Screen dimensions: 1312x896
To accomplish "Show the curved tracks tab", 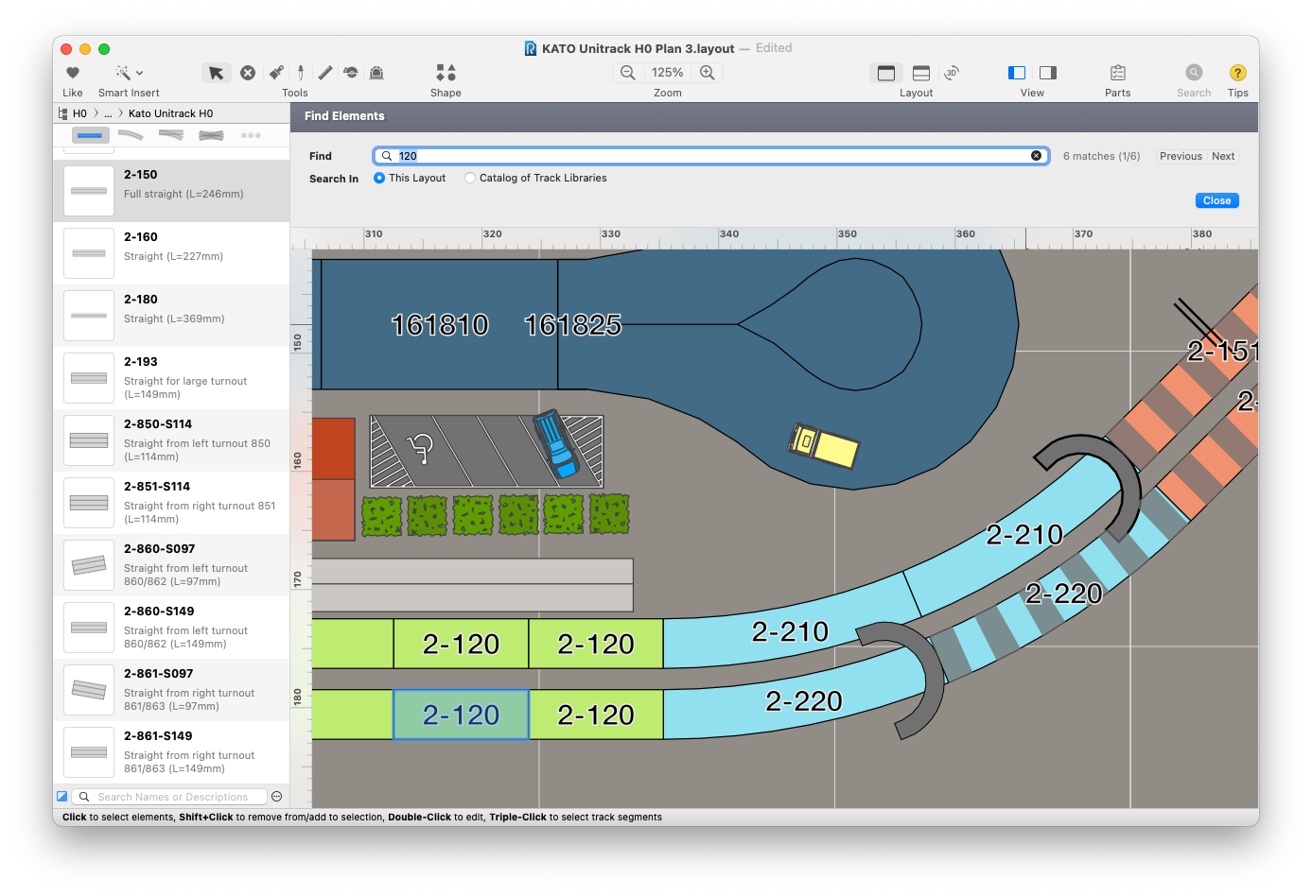I will point(131,135).
